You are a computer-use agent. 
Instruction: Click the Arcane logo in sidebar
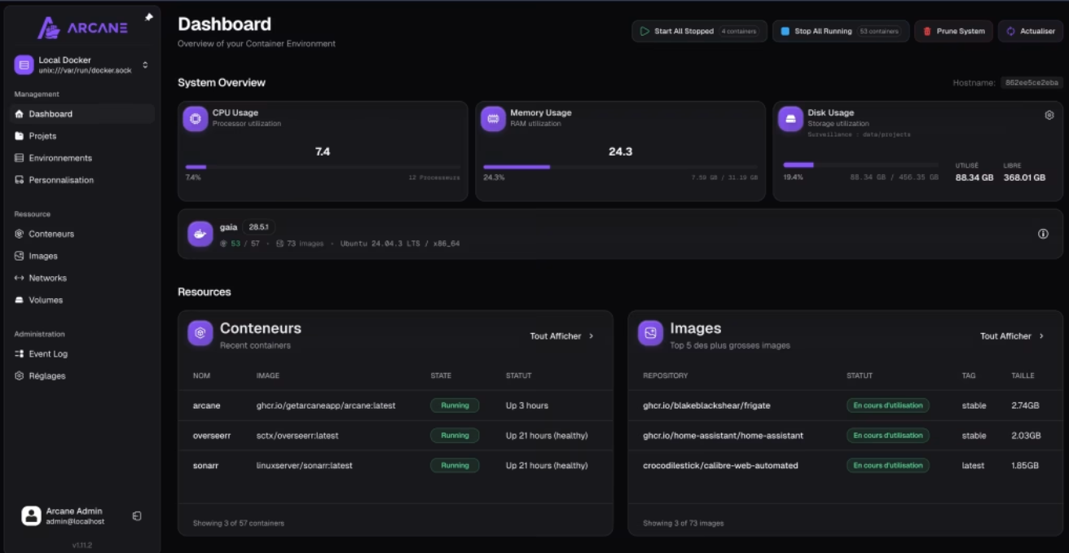[x=82, y=28]
